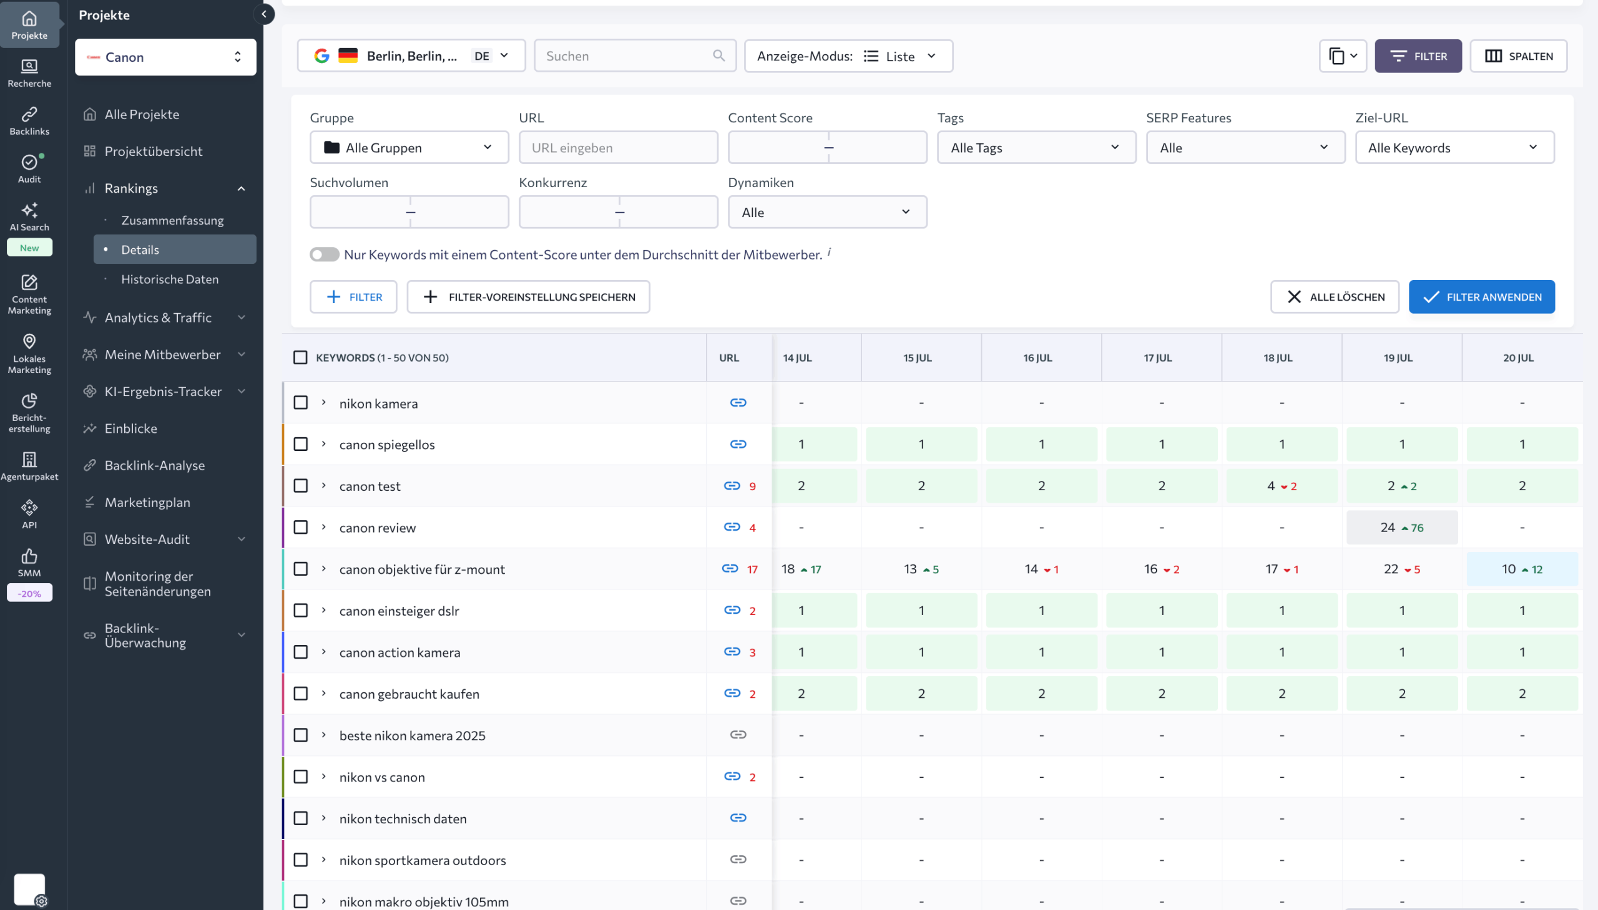Click the SPALTEN columns button

[x=1519, y=56]
